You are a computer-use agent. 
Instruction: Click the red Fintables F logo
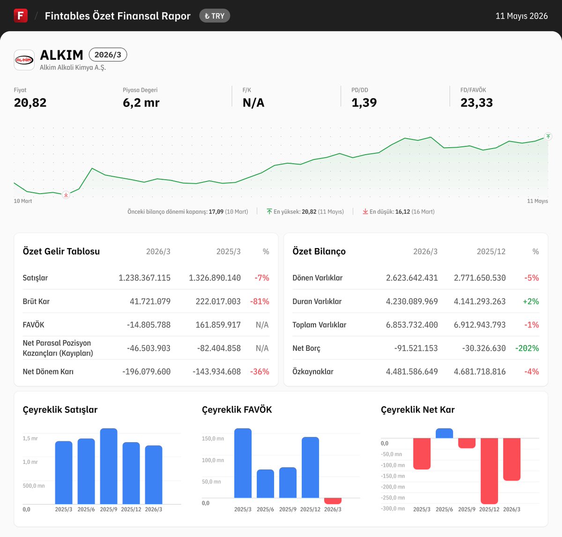coord(21,15)
